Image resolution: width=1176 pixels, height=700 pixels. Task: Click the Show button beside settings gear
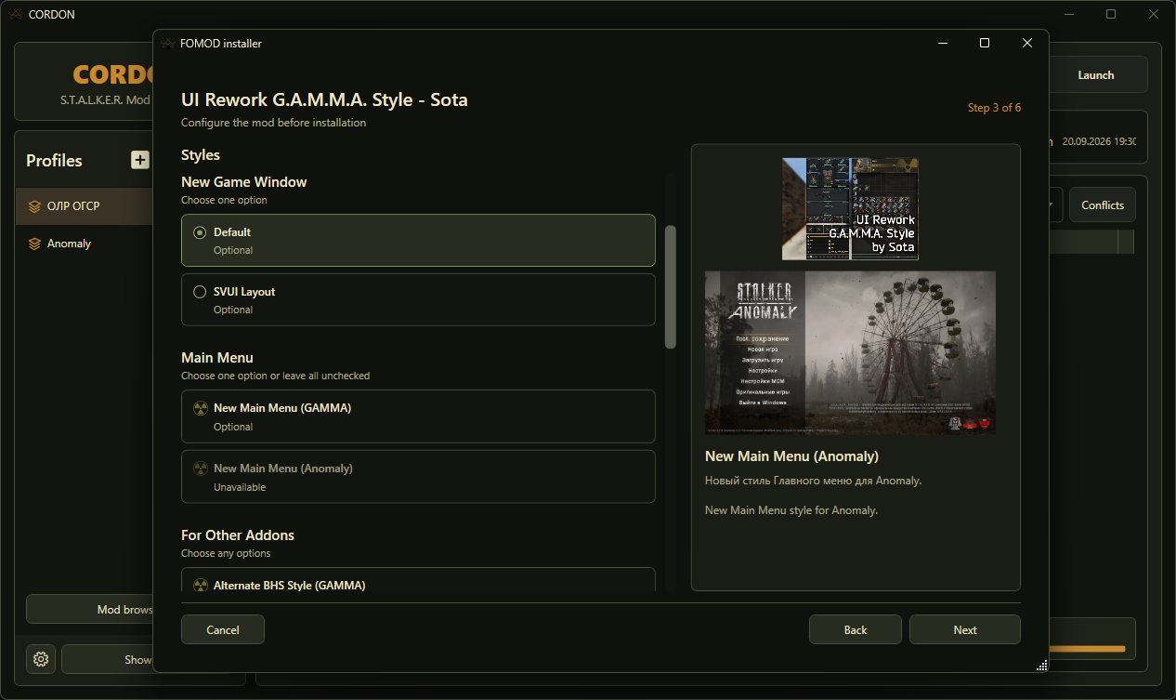pos(107,659)
